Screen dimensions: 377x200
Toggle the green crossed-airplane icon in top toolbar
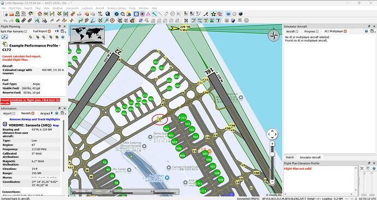click(x=66, y=14)
